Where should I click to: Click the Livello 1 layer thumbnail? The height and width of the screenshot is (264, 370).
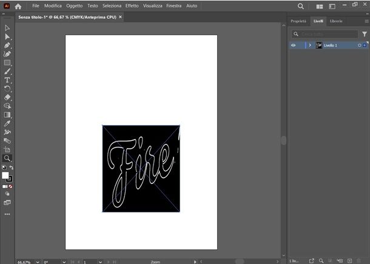point(319,46)
